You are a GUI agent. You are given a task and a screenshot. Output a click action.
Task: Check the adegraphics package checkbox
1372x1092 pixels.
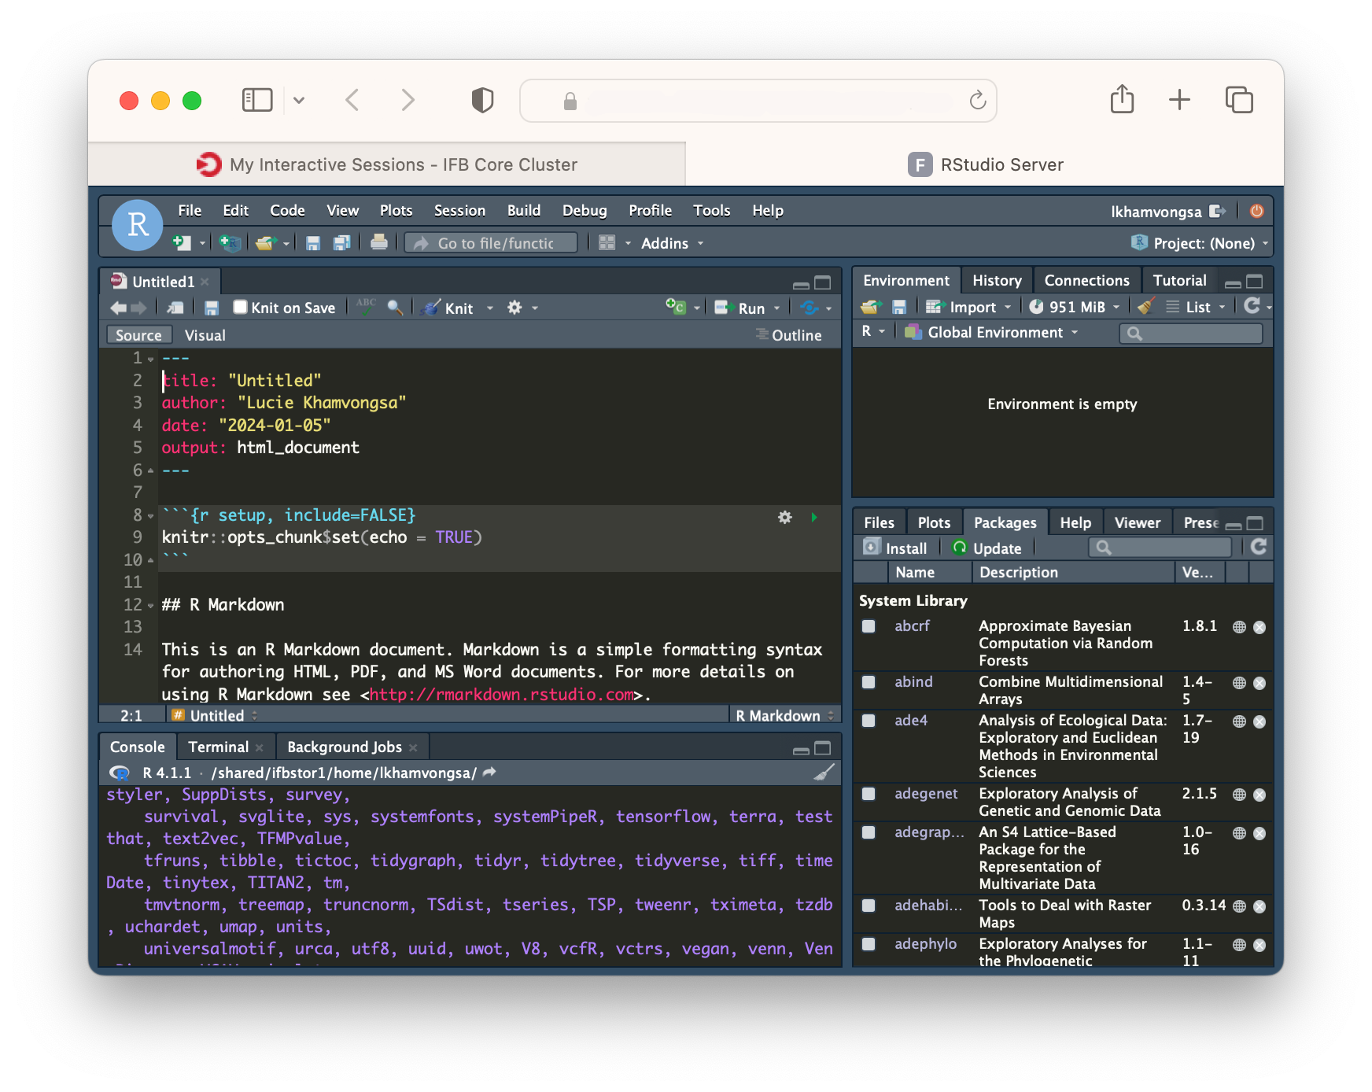click(869, 832)
